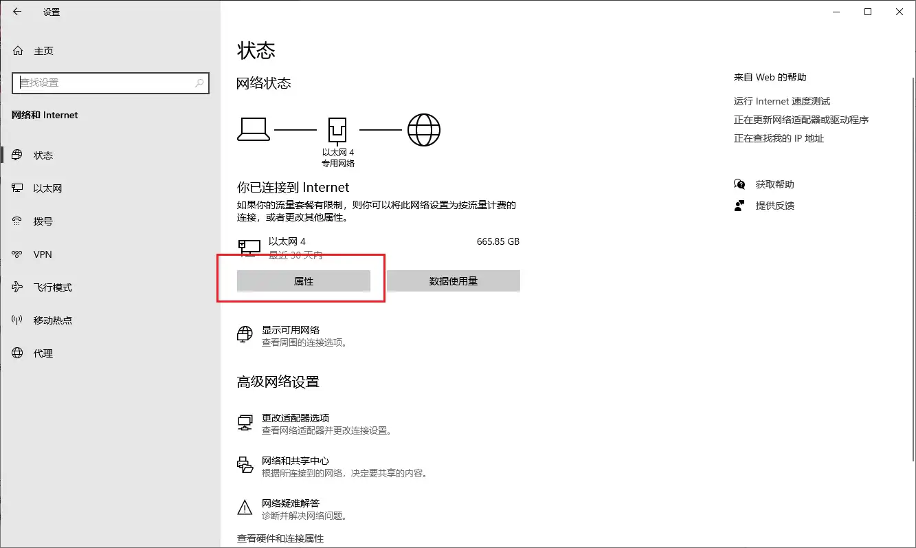Maximize the Settings window
The width and height of the screenshot is (916, 548).
pyautogui.click(x=868, y=12)
